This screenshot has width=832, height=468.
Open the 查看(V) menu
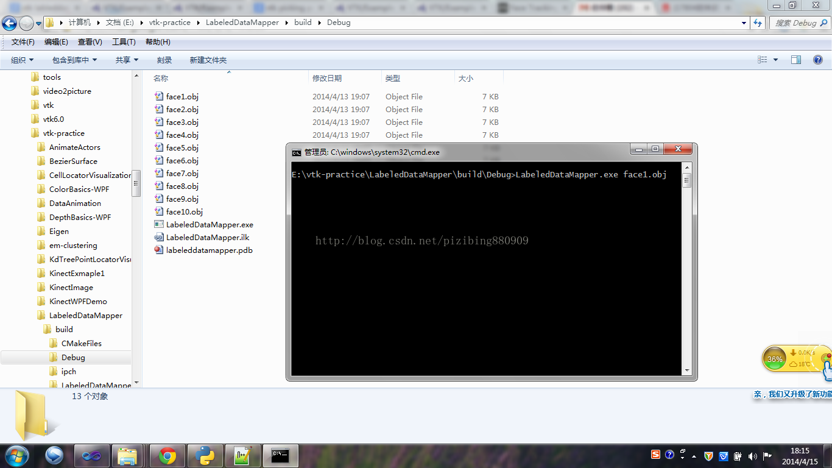point(90,42)
